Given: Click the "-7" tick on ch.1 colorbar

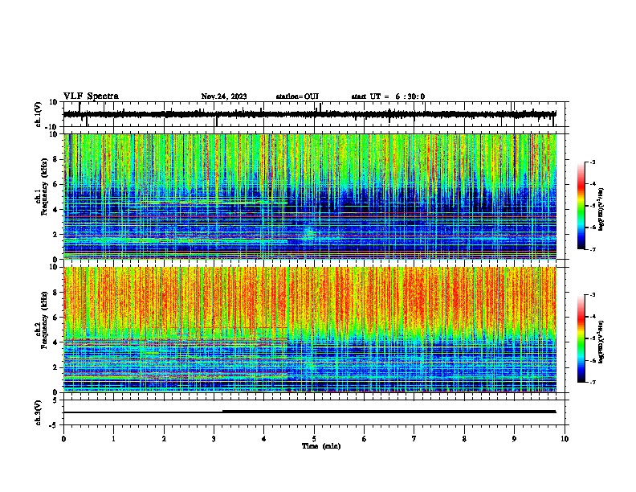Looking at the screenshot, I should [x=593, y=249].
